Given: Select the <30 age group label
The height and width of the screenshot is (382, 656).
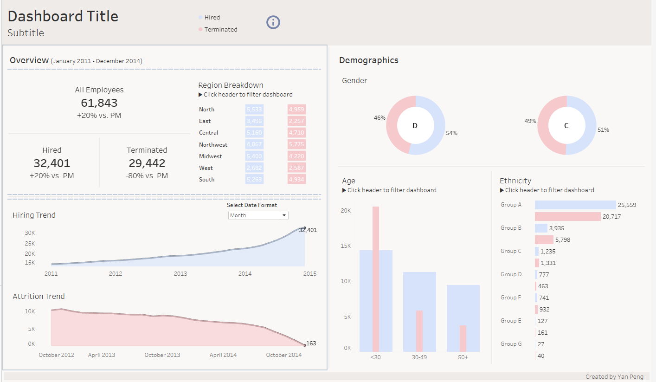Looking at the screenshot, I should [x=376, y=357].
